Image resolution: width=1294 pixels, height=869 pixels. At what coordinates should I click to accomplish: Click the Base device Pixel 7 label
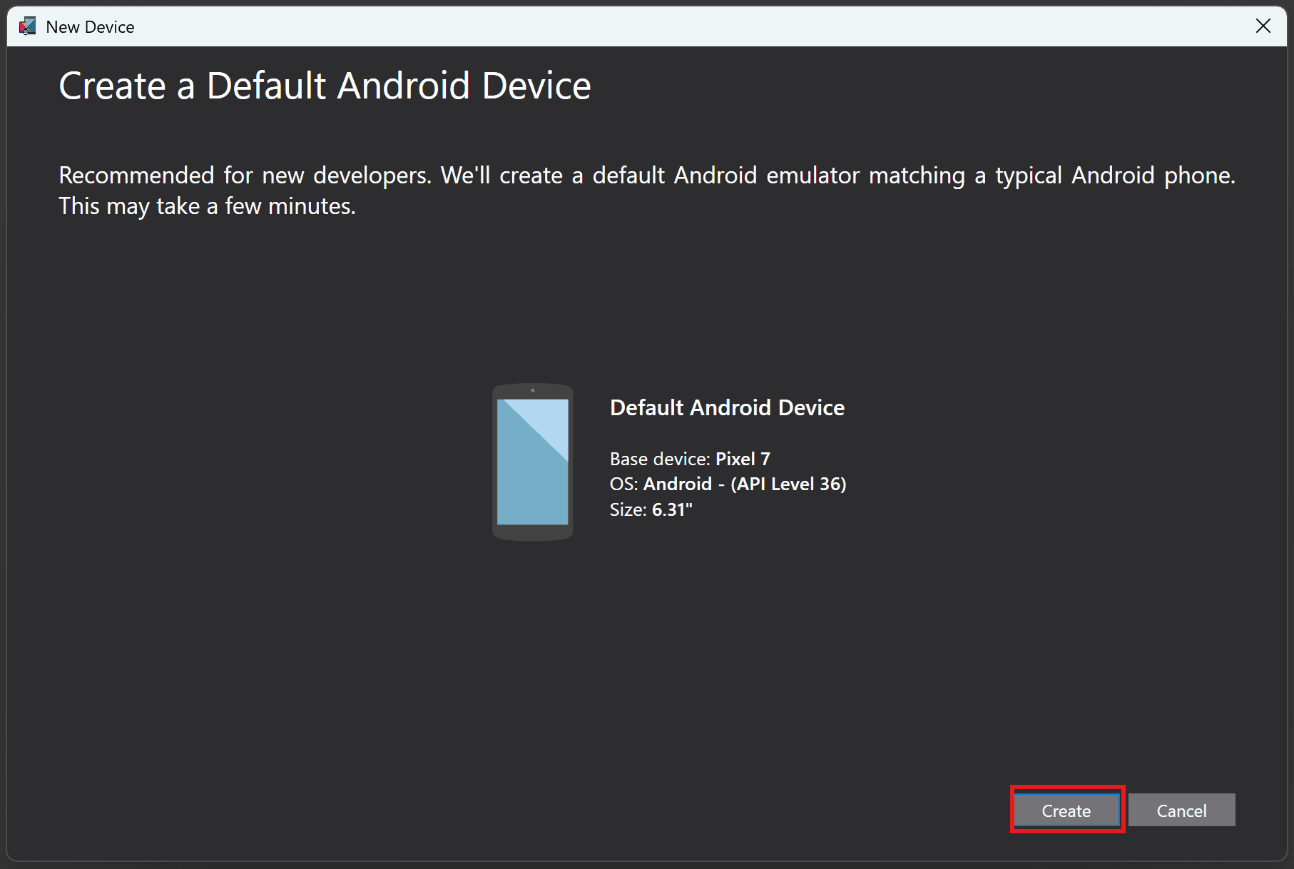(x=689, y=459)
